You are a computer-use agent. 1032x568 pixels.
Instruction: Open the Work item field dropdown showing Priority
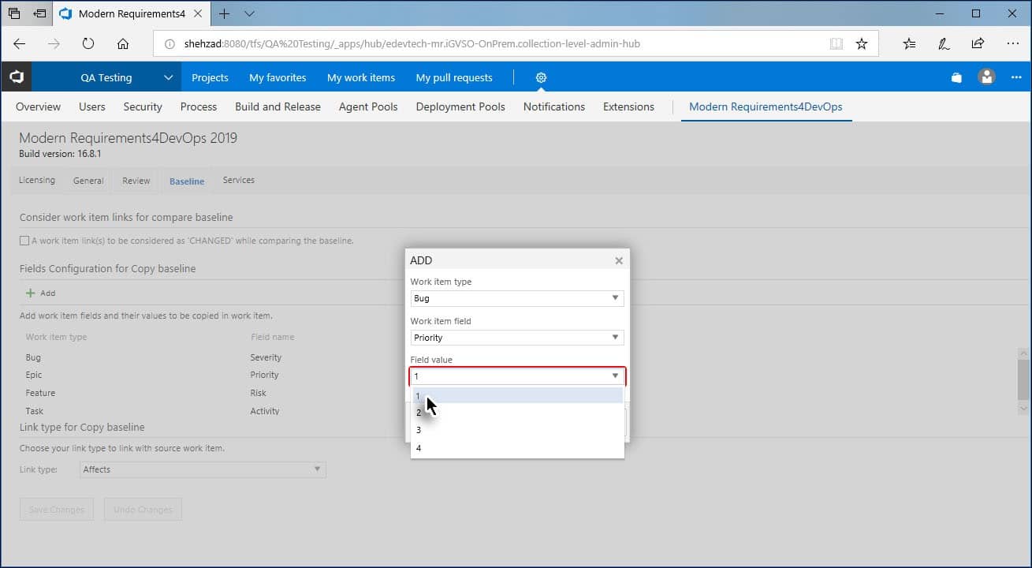pyautogui.click(x=517, y=338)
